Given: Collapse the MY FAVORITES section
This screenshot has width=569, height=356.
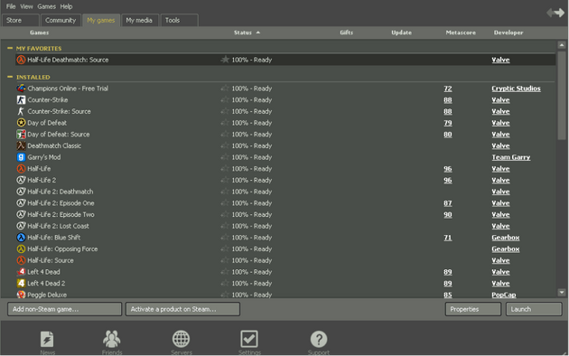Looking at the screenshot, I should pos(10,48).
